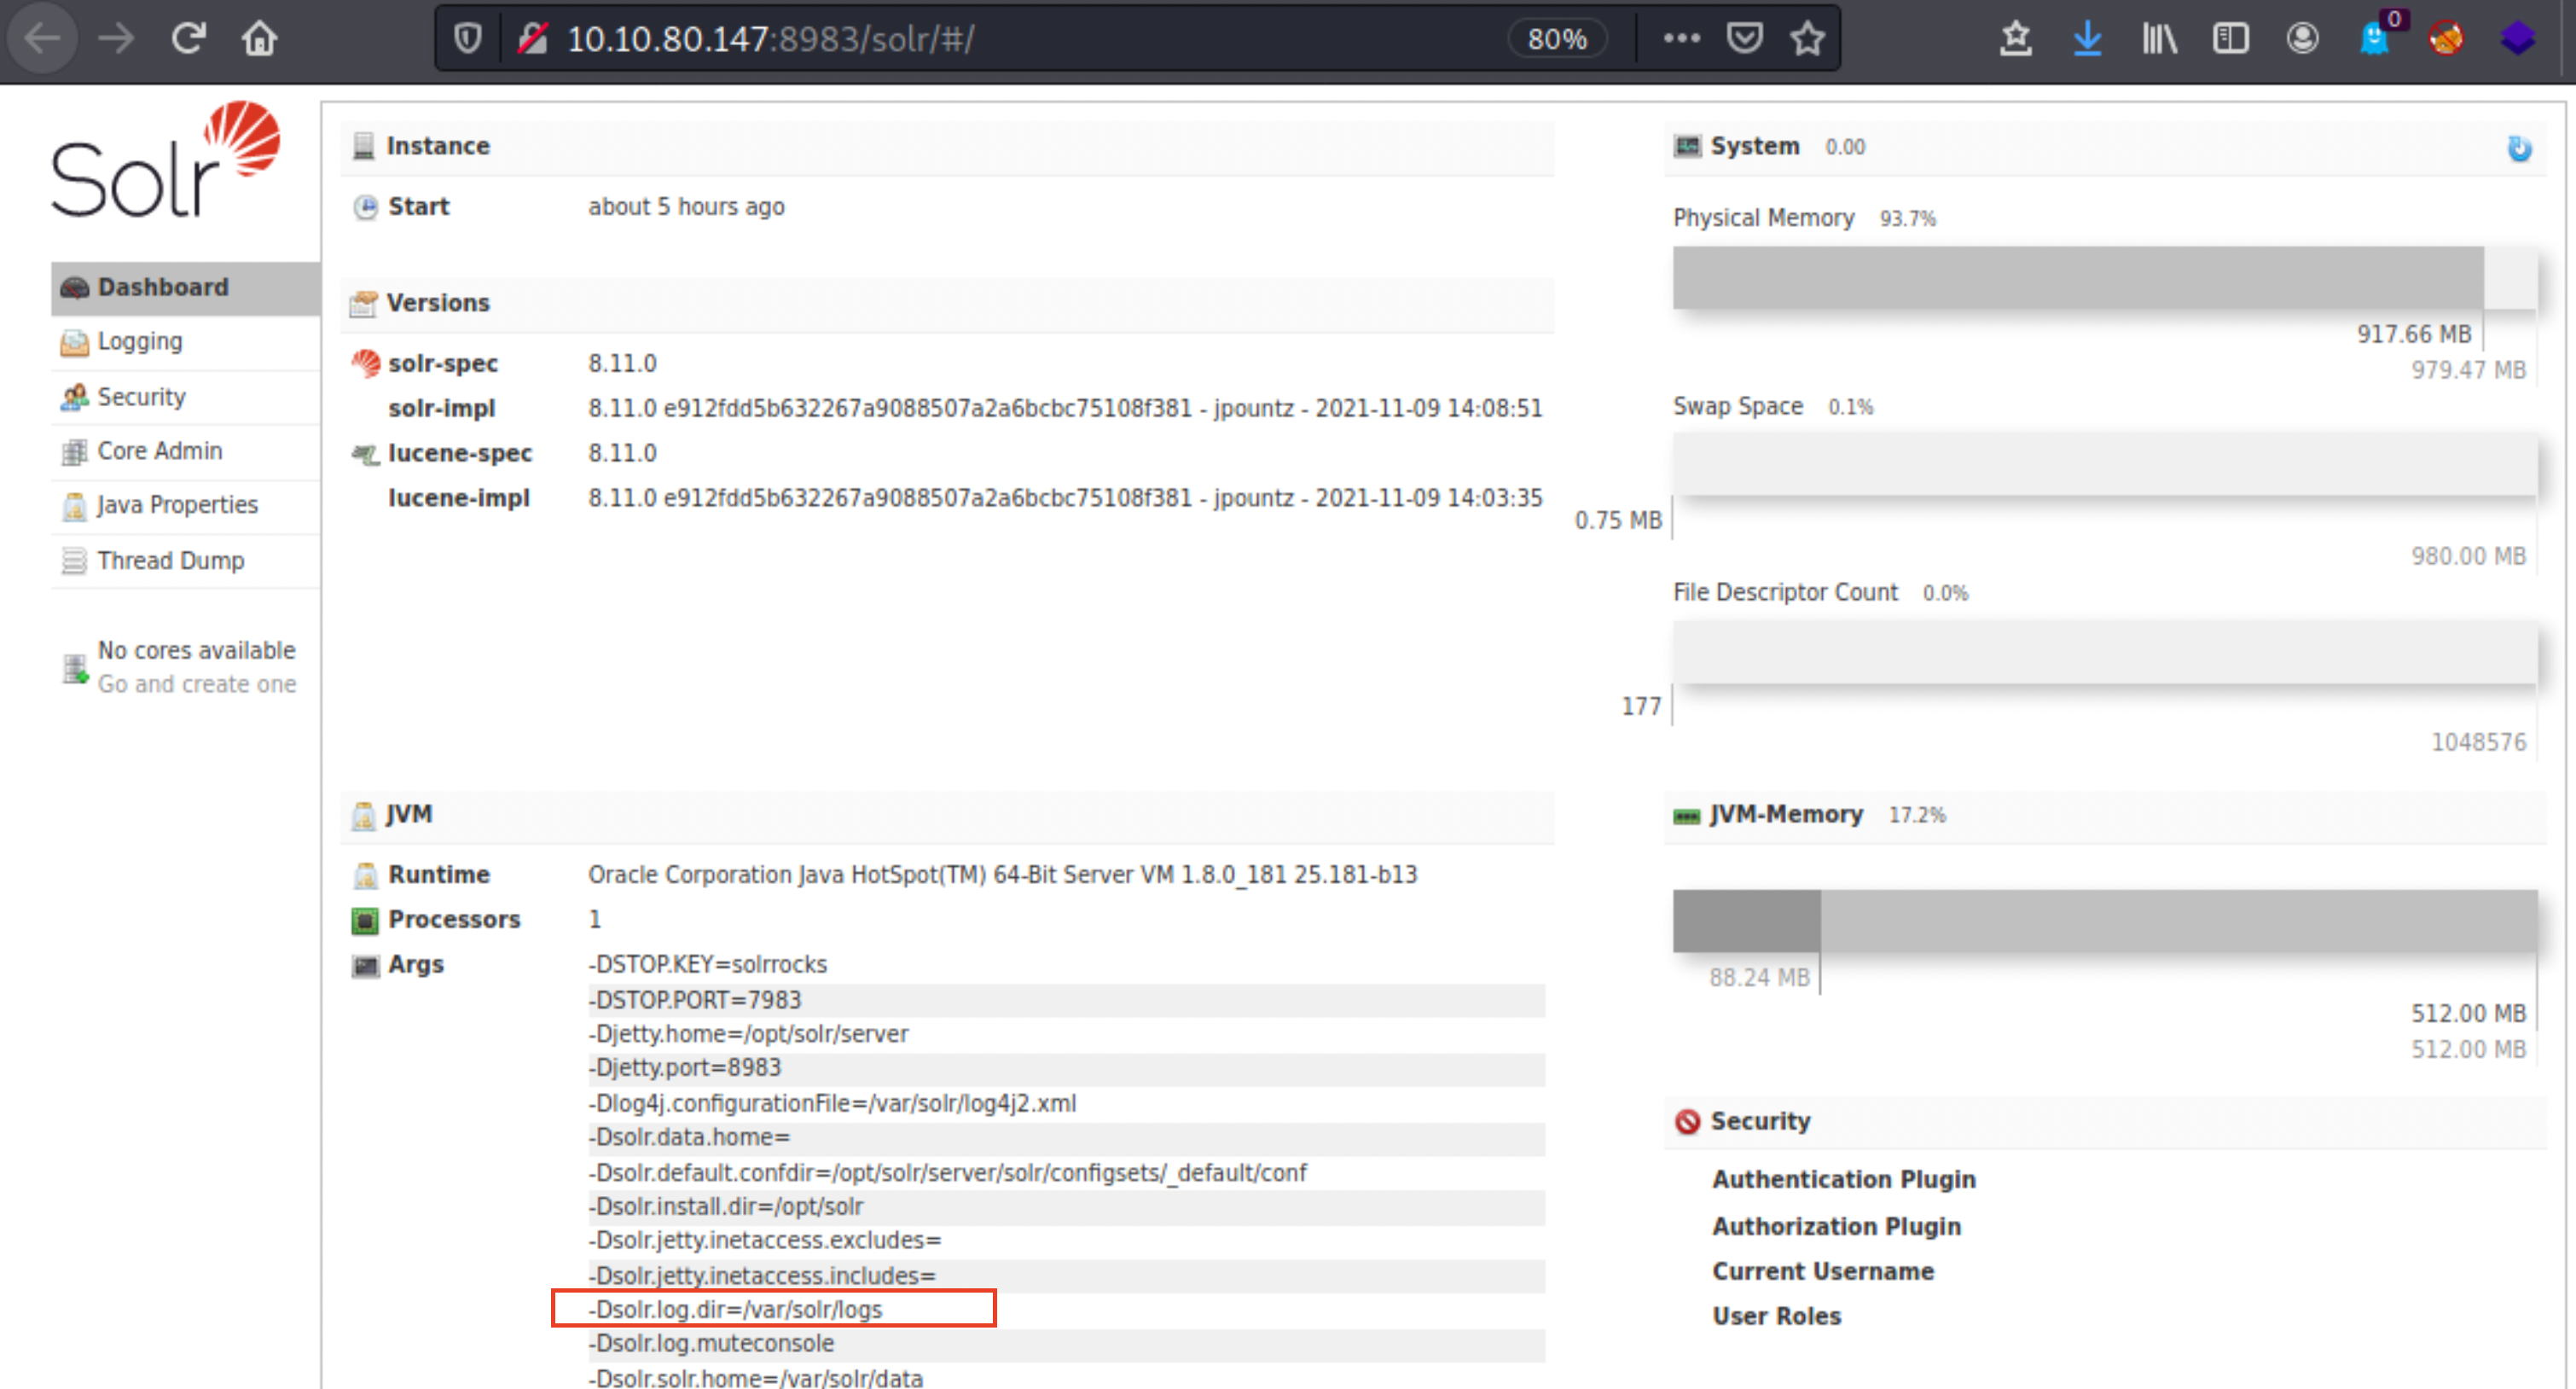The width and height of the screenshot is (2576, 1389).
Task: Click the JVM-Memory usage bar
Action: point(2105,921)
